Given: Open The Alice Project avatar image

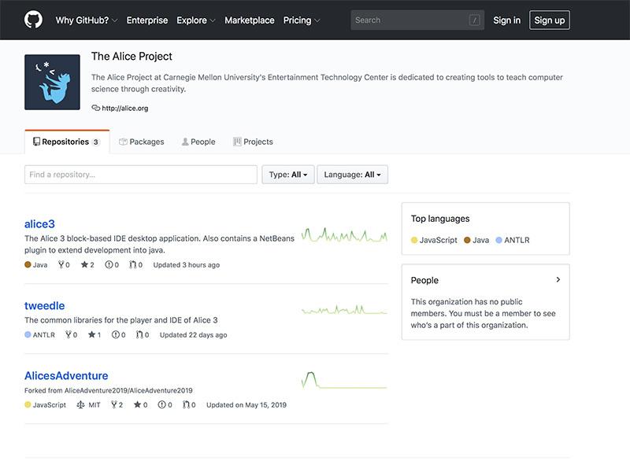Looking at the screenshot, I should point(52,83).
